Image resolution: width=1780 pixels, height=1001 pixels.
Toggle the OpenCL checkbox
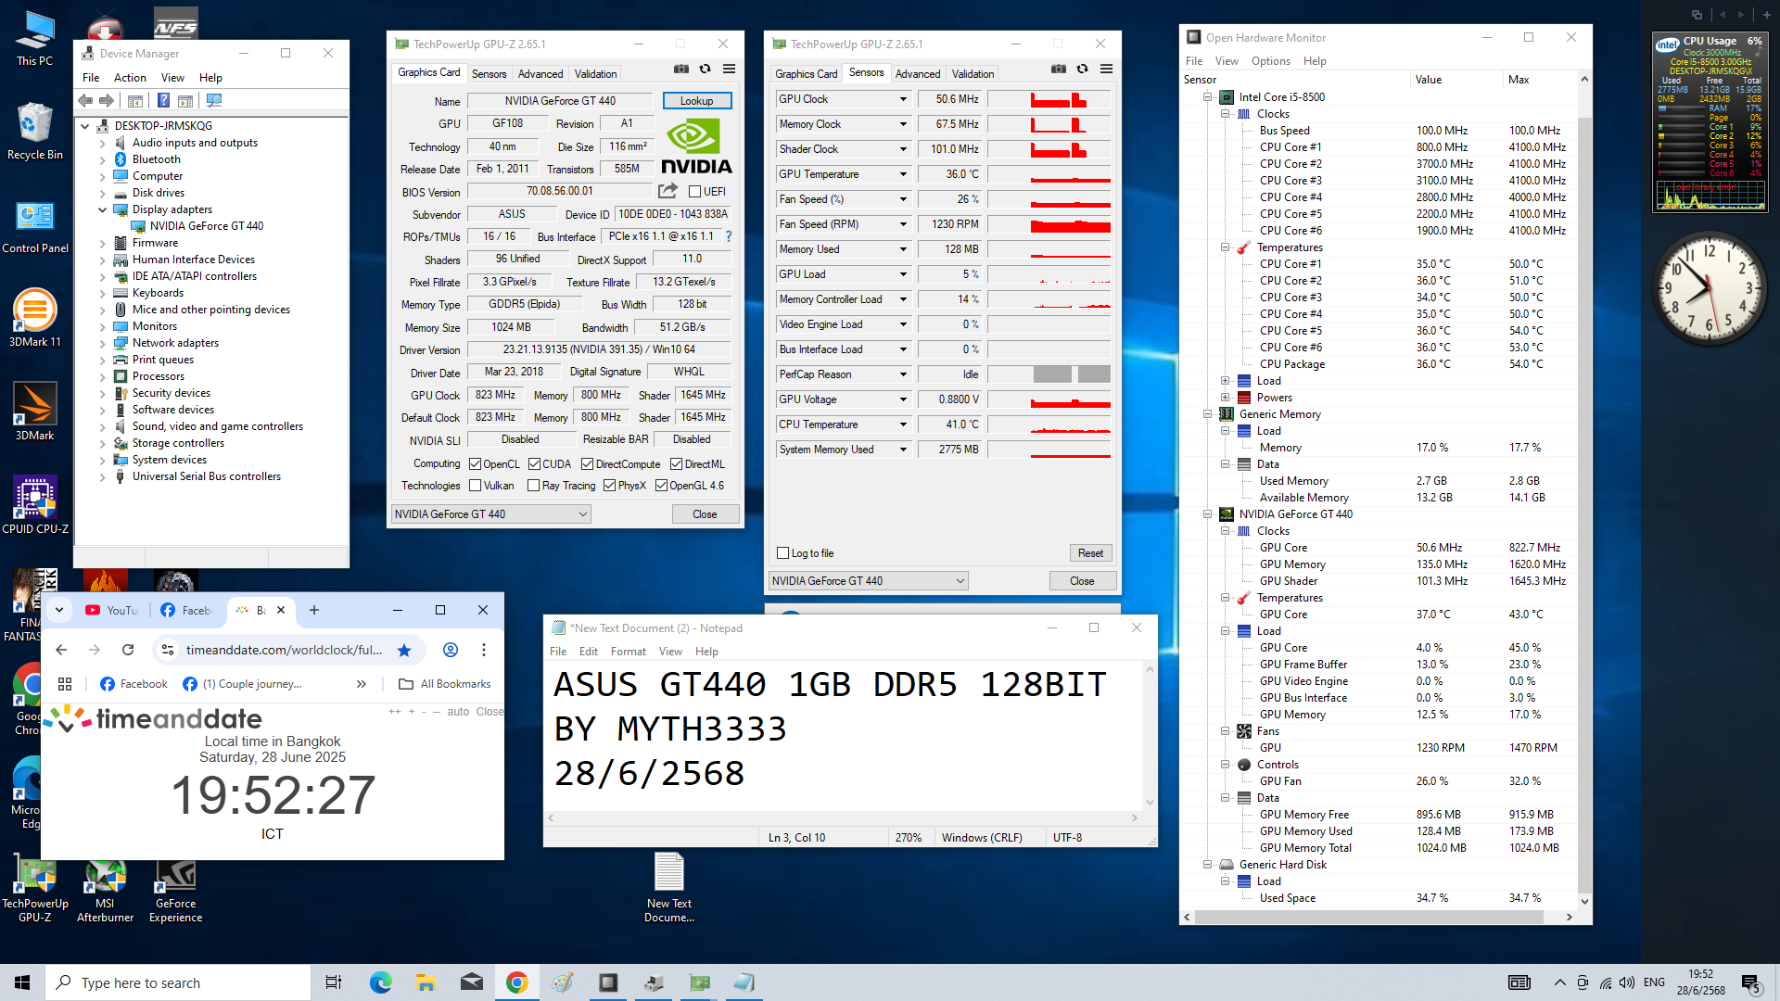pos(475,464)
